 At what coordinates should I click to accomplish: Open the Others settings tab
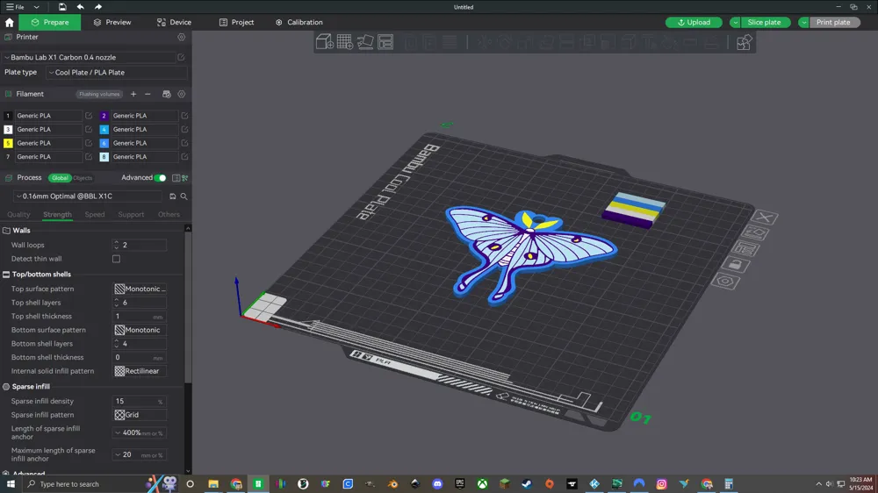(169, 214)
